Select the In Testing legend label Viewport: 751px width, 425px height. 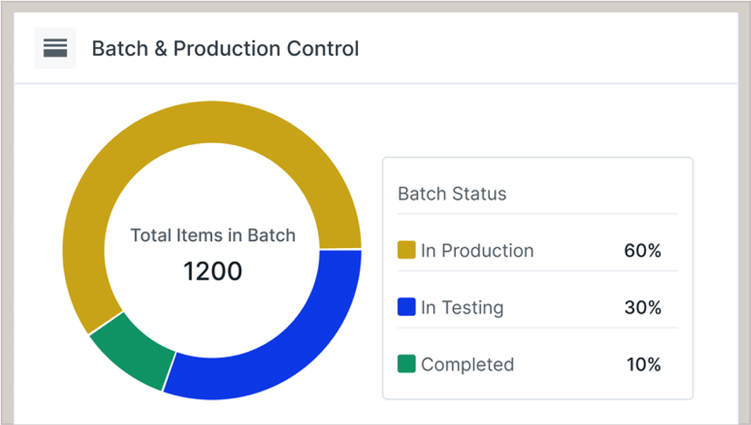(462, 308)
